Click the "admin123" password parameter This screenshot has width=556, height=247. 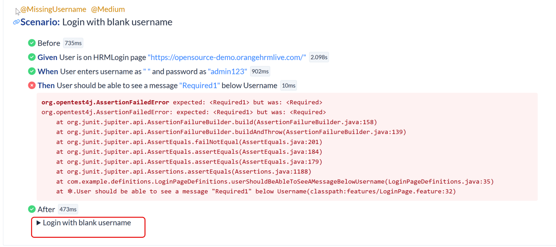pyautogui.click(x=227, y=72)
